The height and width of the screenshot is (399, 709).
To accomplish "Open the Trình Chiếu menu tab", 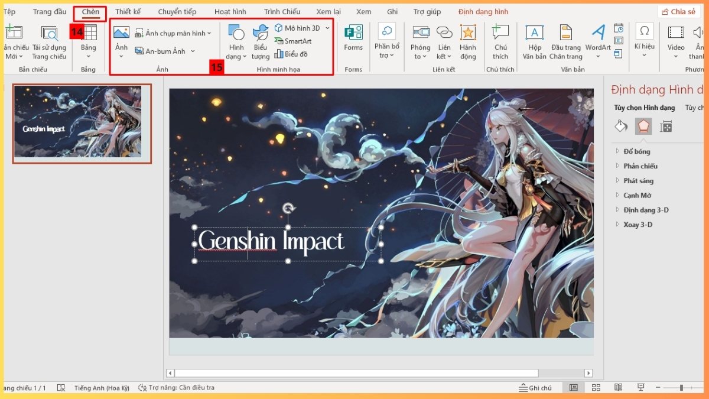I will click(x=282, y=11).
